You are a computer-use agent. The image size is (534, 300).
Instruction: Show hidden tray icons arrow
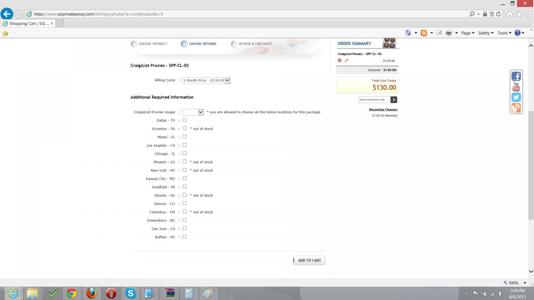pos(466,293)
